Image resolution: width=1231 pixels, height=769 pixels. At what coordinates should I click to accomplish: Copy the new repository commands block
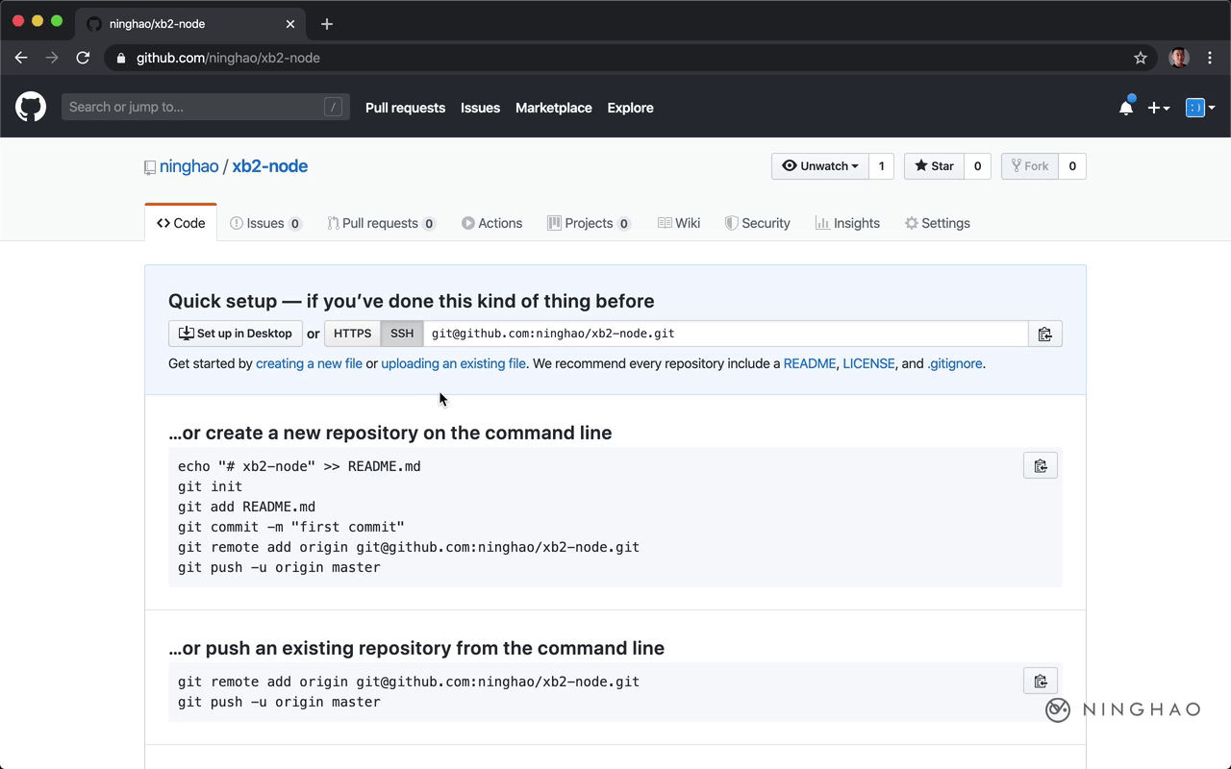[x=1040, y=466]
